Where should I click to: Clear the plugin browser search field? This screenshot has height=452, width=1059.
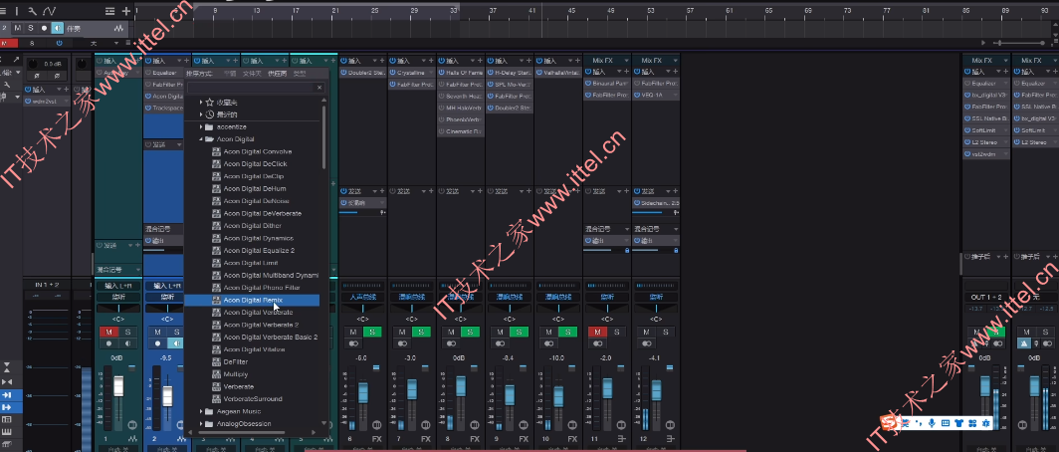coord(320,88)
